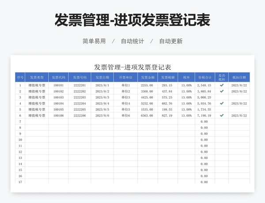Click tax amount cell 827.19
Image resolution: width=265 pixels, height=203 pixels.
coord(167,116)
